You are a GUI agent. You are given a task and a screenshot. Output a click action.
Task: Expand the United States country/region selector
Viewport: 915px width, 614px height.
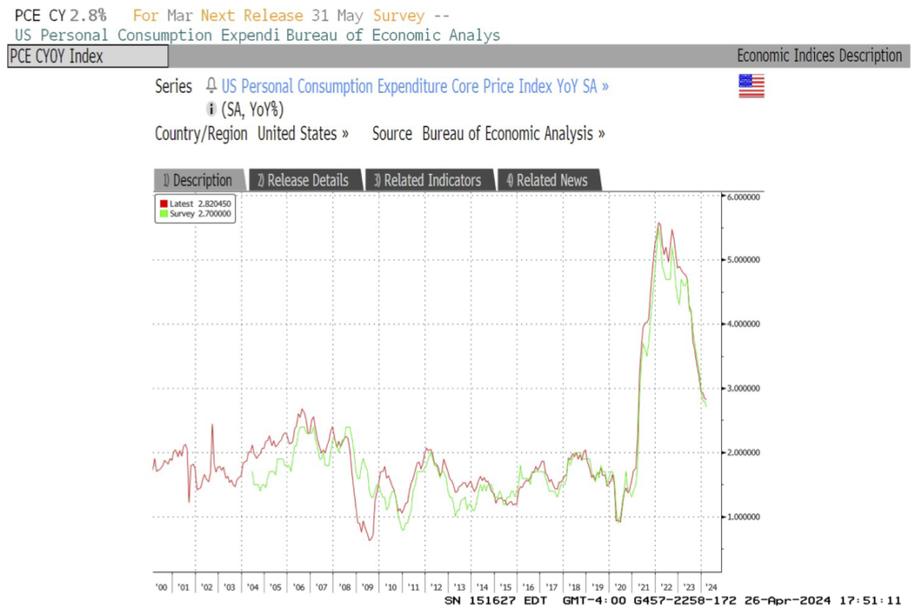[303, 134]
